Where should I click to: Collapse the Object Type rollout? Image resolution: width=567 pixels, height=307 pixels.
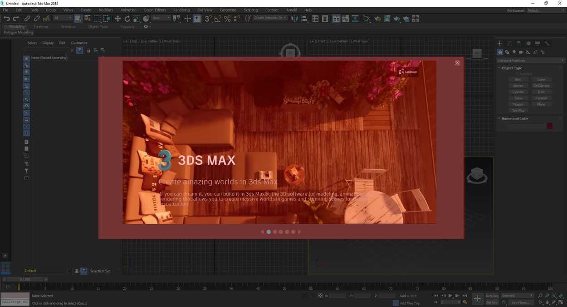[512, 68]
